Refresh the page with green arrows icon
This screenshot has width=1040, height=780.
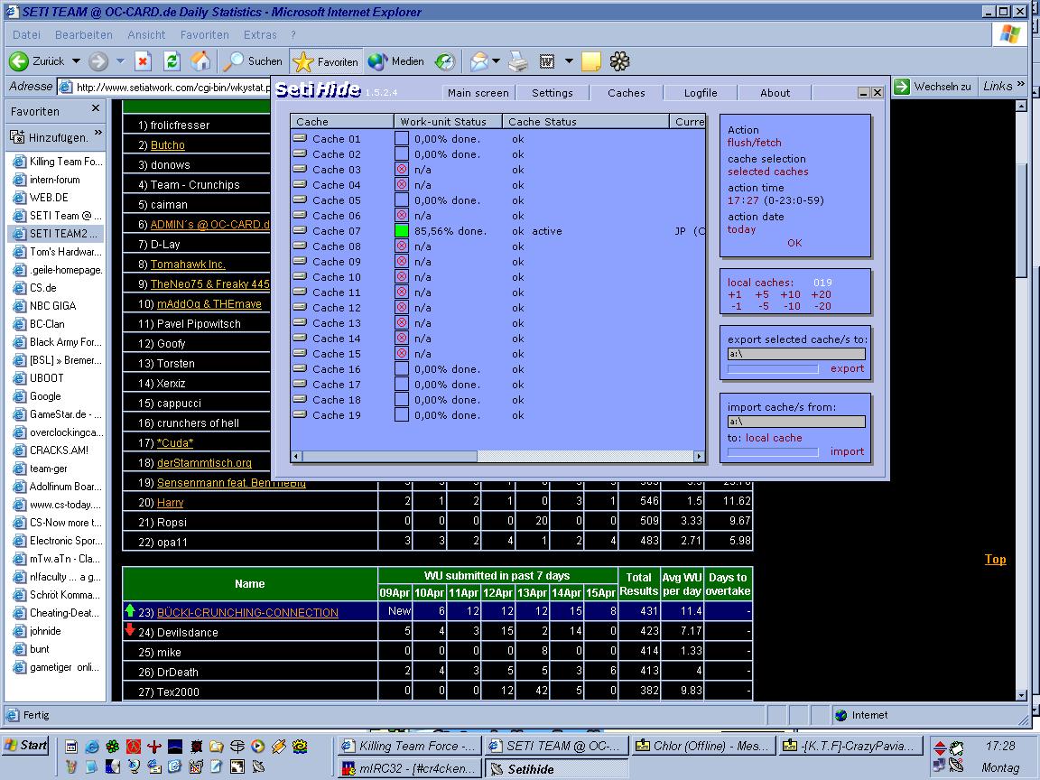pyautogui.click(x=172, y=61)
